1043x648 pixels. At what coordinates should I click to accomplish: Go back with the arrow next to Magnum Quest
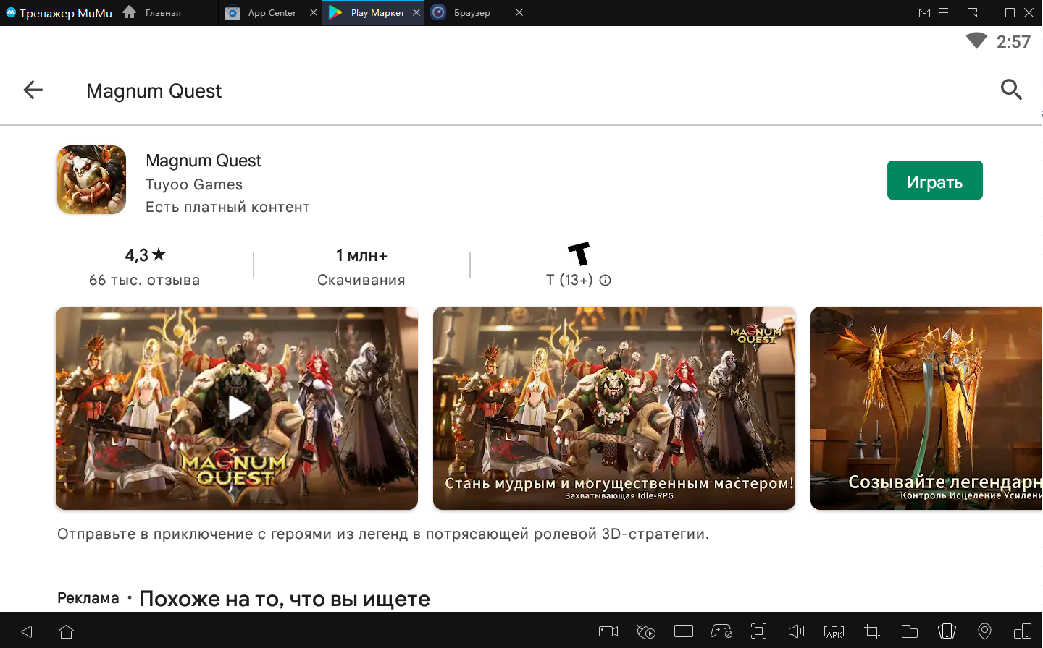coord(33,90)
